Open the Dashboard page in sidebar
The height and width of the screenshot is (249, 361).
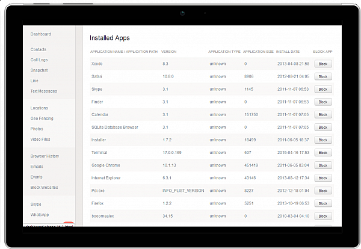point(40,34)
